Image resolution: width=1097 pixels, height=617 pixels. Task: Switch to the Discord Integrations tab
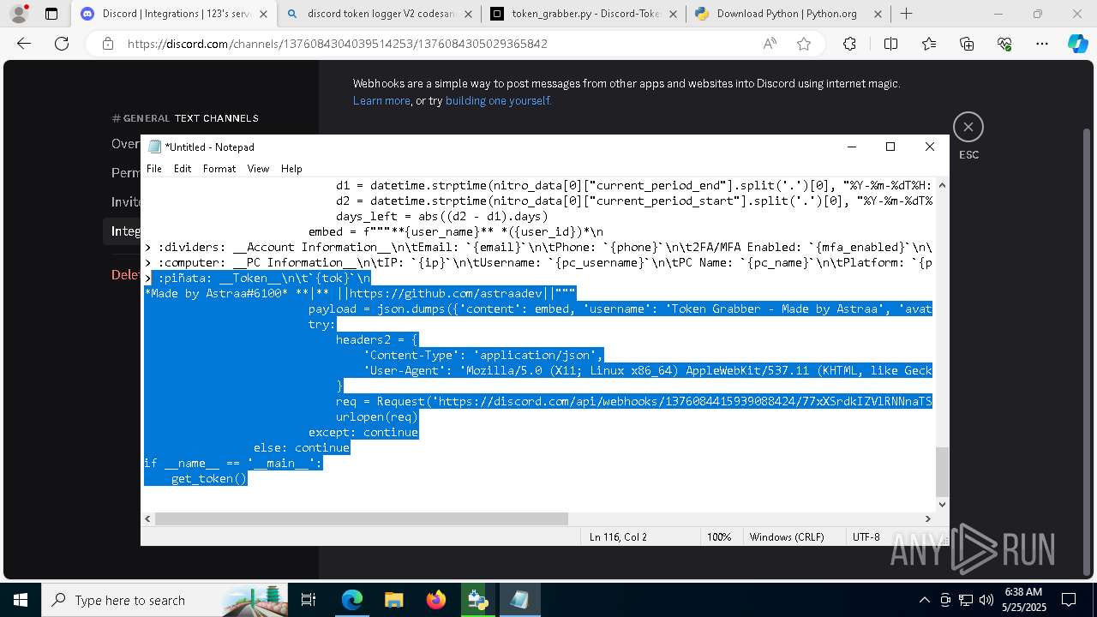coord(174,14)
